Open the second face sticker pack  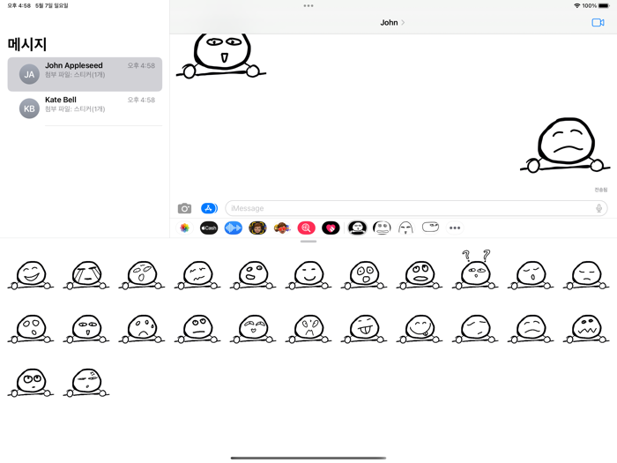click(382, 228)
